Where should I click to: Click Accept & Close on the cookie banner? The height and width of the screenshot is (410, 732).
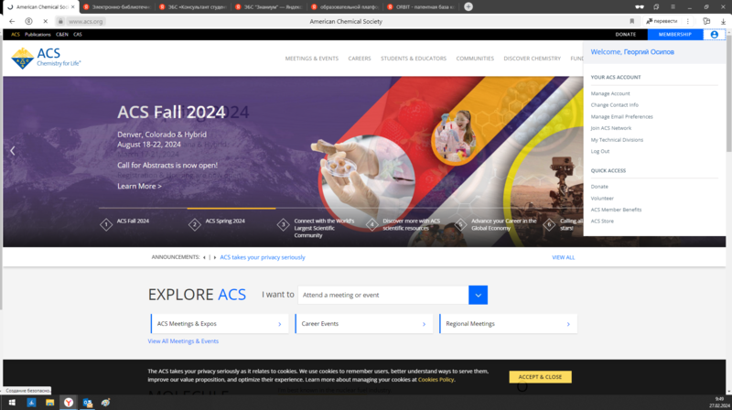[x=540, y=377]
